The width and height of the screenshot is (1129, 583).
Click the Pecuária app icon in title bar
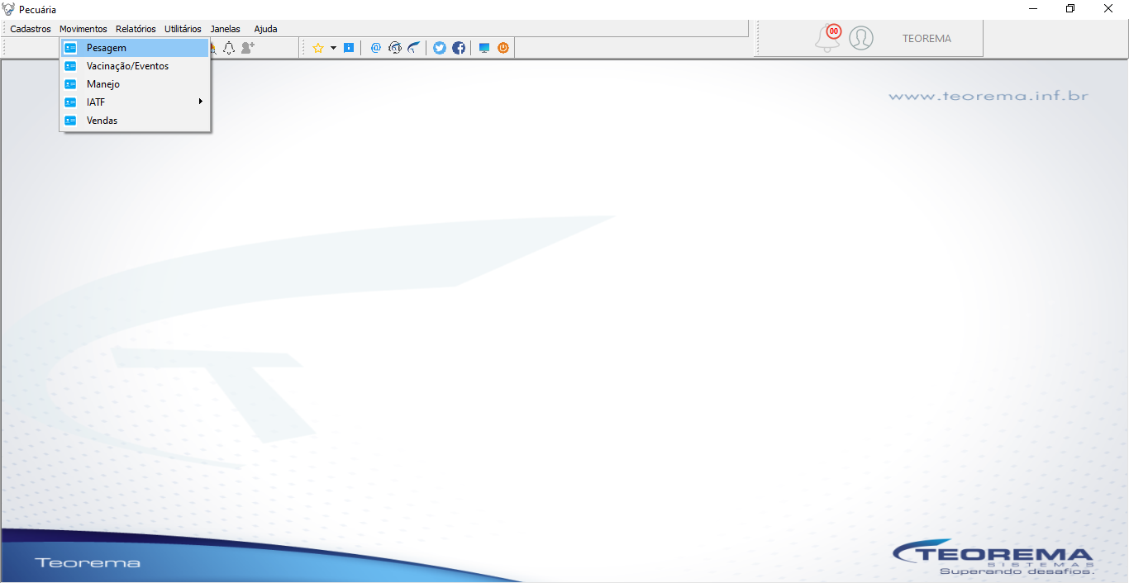(x=8, y=9)
